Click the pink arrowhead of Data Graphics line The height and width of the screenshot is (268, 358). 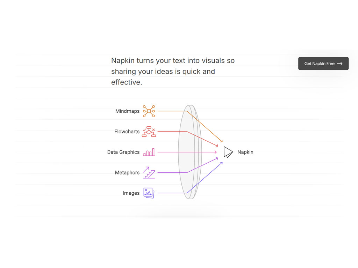coord(216,152)
